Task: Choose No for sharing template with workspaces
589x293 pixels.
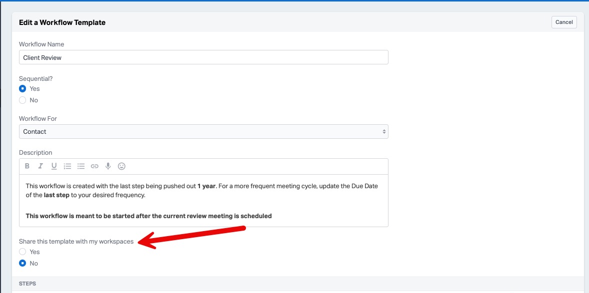Action: point(22,264)
